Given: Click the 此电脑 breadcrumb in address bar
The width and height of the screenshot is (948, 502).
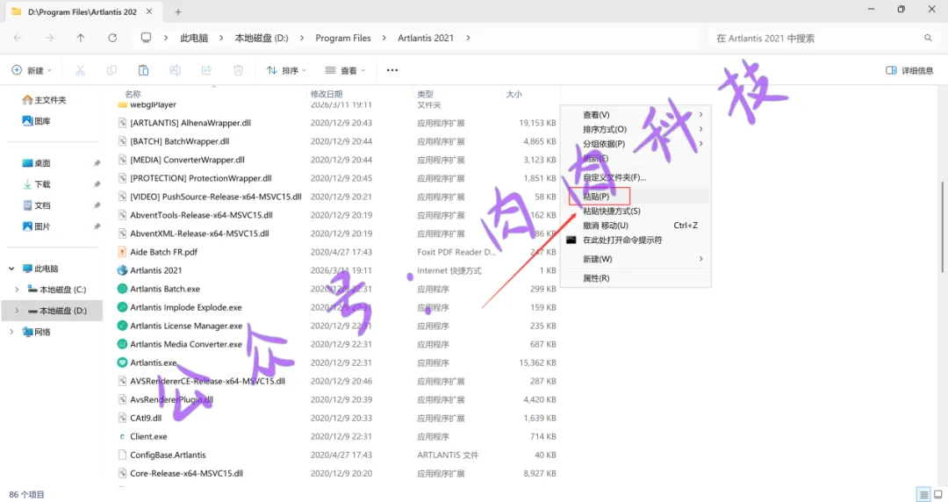Looking at the screenshot, I should tap(194, 38).
